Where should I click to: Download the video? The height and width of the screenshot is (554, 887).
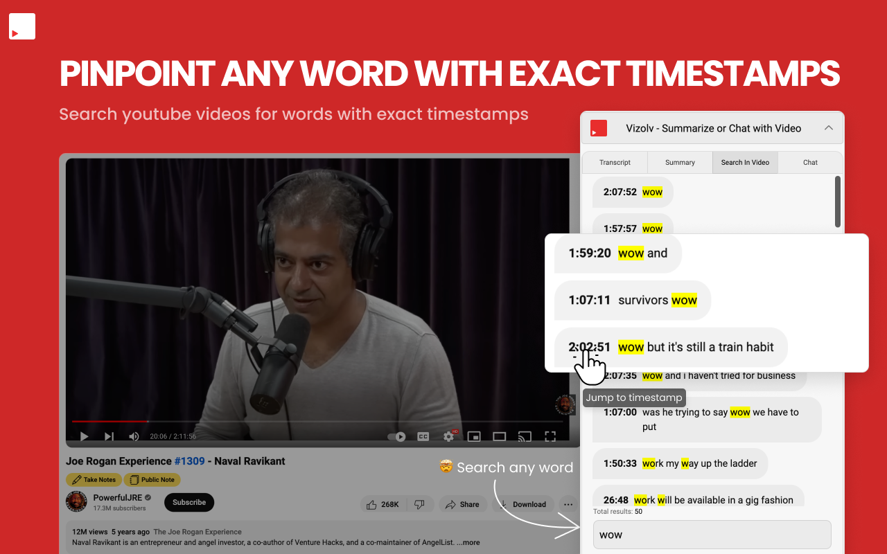coord(523,504)
